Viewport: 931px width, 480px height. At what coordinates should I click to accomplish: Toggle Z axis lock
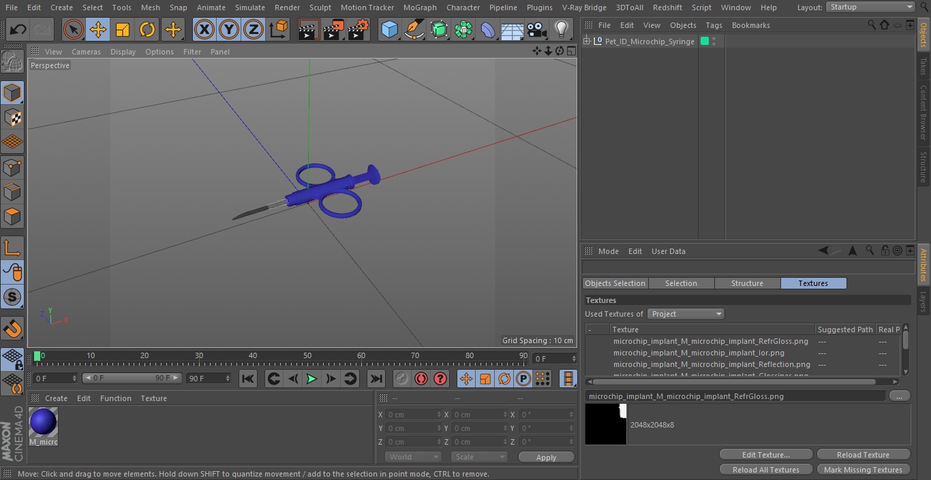tap(254, 30)
